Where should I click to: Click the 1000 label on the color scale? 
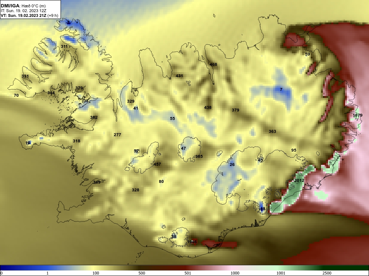tap(235, 273)
